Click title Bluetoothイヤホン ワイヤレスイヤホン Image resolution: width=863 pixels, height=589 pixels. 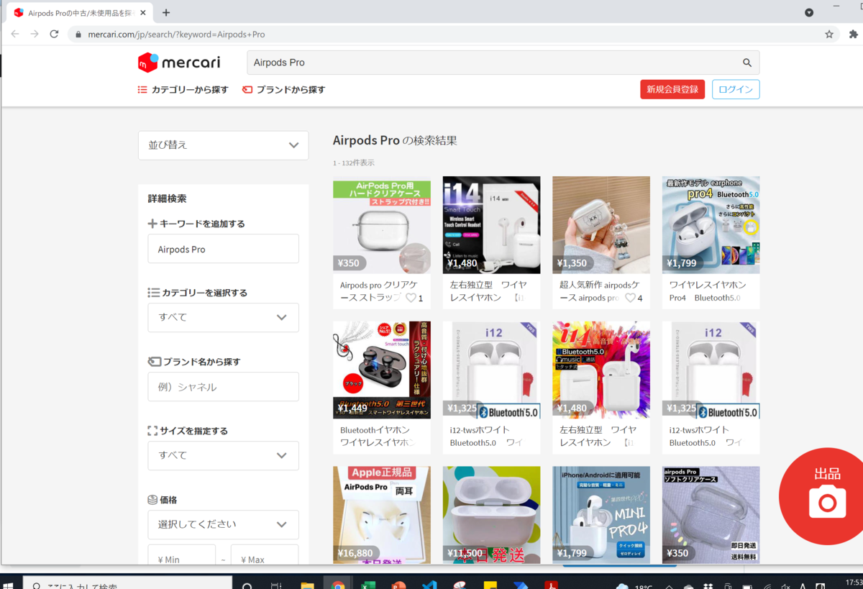click(378, 436)
